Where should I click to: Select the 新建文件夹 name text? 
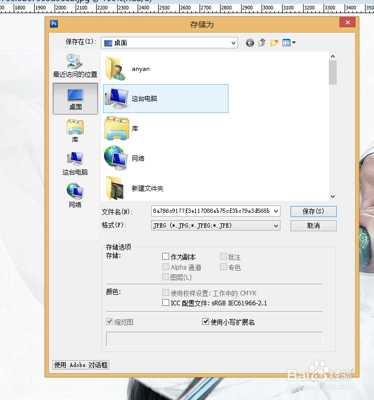tap(148, 189)
